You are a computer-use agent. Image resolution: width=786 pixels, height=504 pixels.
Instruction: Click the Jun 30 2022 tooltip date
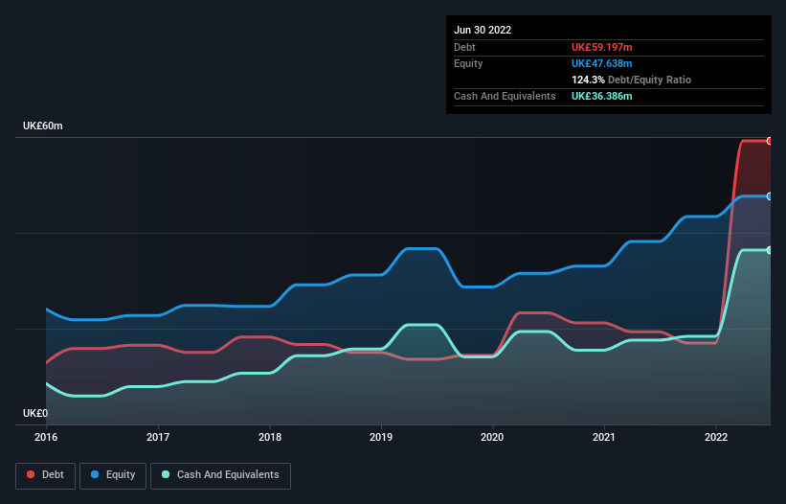point(483,30)
